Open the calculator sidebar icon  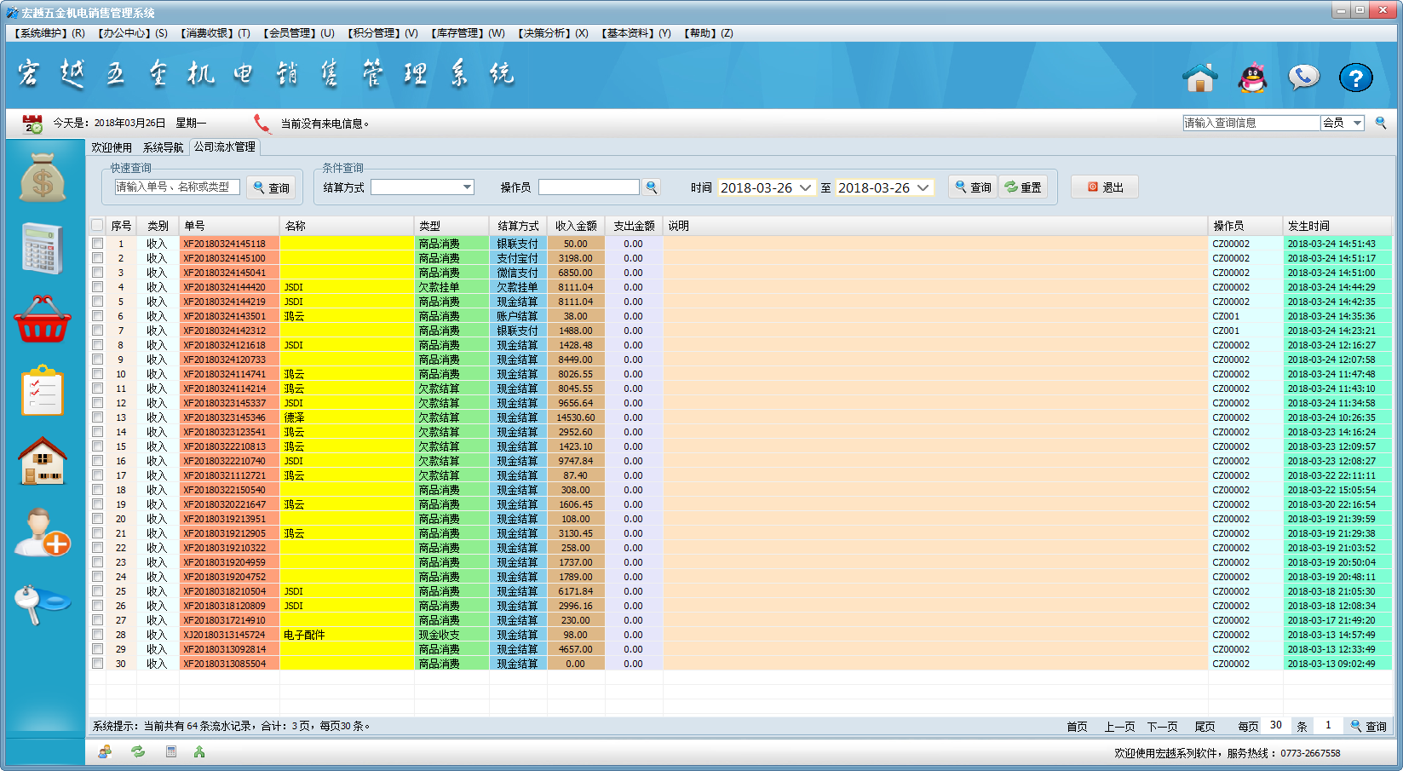coord(43,248)
